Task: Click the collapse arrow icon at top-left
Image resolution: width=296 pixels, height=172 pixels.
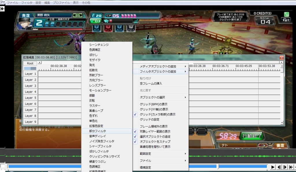Action: pyautogui.click(x=2, y=8)
